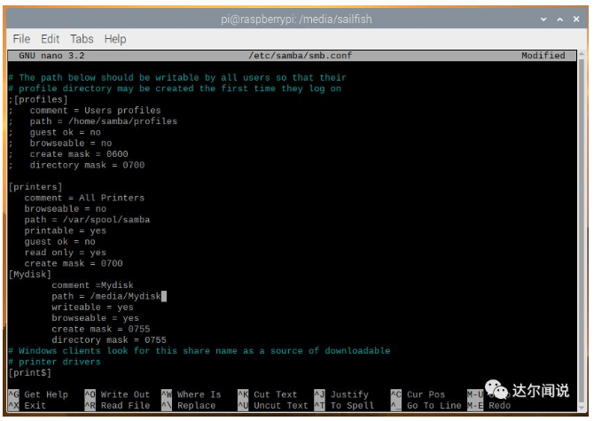
Task: Click the window title bar text
Action: (x=297, y=19)
